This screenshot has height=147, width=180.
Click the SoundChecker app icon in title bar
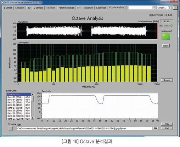(x=3, y=2)
